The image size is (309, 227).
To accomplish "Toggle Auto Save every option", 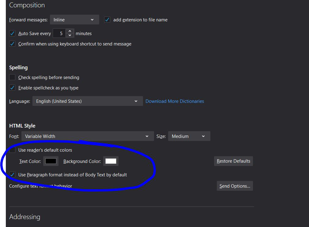I will 12,34.
